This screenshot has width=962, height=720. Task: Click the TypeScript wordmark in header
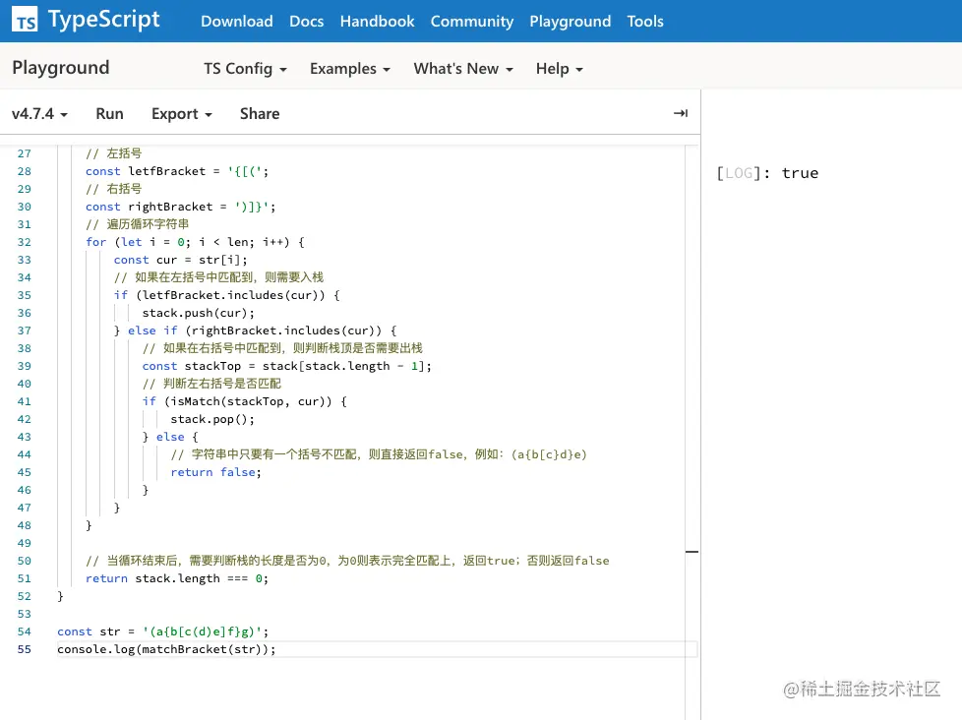pyautogui.click(x=103, y=20)
